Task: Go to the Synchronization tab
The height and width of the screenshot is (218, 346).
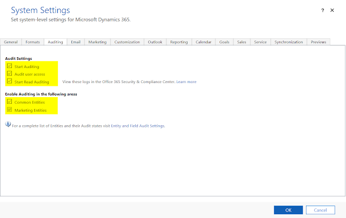Action: click(x=289, y=42)
